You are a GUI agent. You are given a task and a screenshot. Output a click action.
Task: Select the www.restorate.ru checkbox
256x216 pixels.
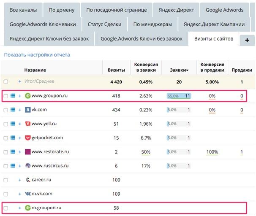pyautogui.click(x=6, y=152)
